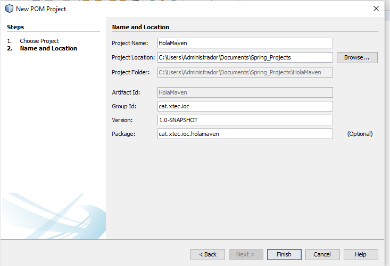The image size is (390, 266).
Task: Open wizard Help
Action: [361, 254]
